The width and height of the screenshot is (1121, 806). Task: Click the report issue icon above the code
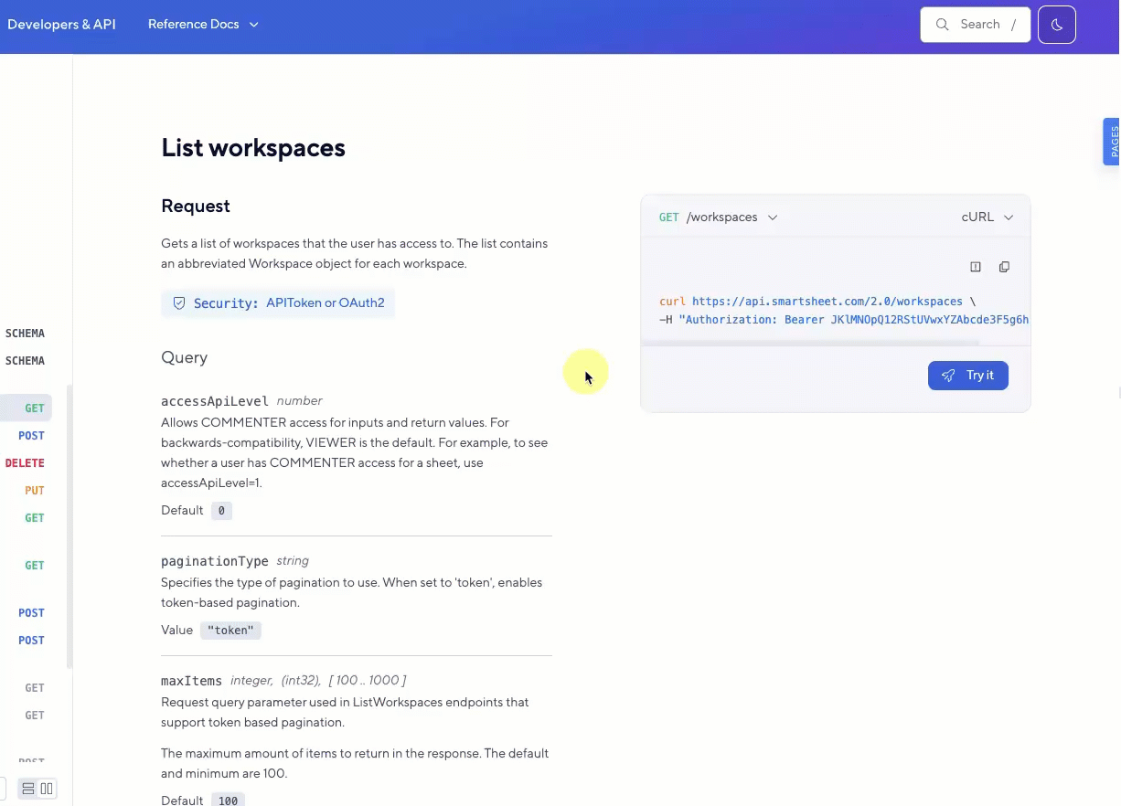tap(976, 267)
